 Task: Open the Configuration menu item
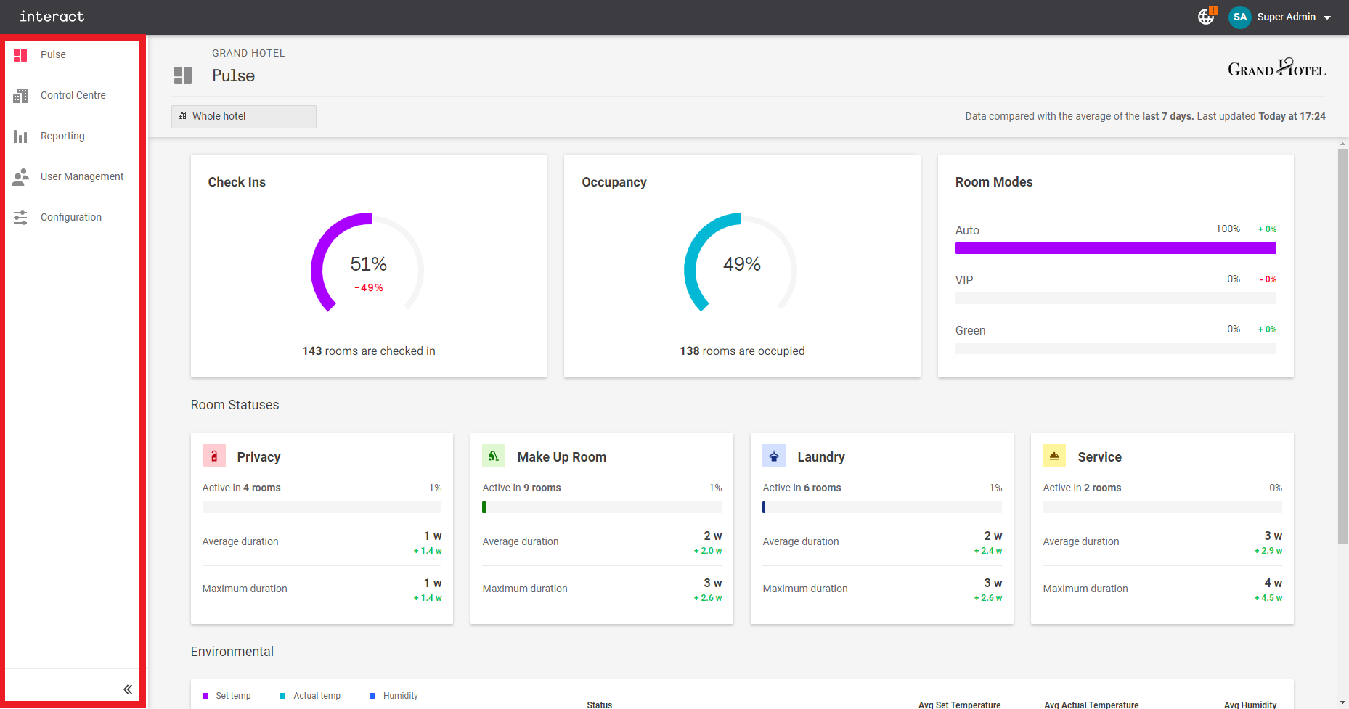[72, 217]
